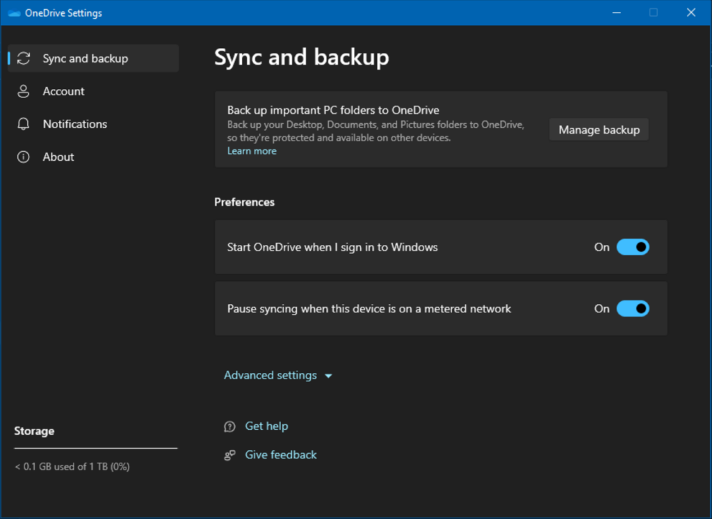Image resolution: width=712 pixels, height=519 pixels.
Task: Click the About info icon in sidebar
Action: tap(23, 157)
